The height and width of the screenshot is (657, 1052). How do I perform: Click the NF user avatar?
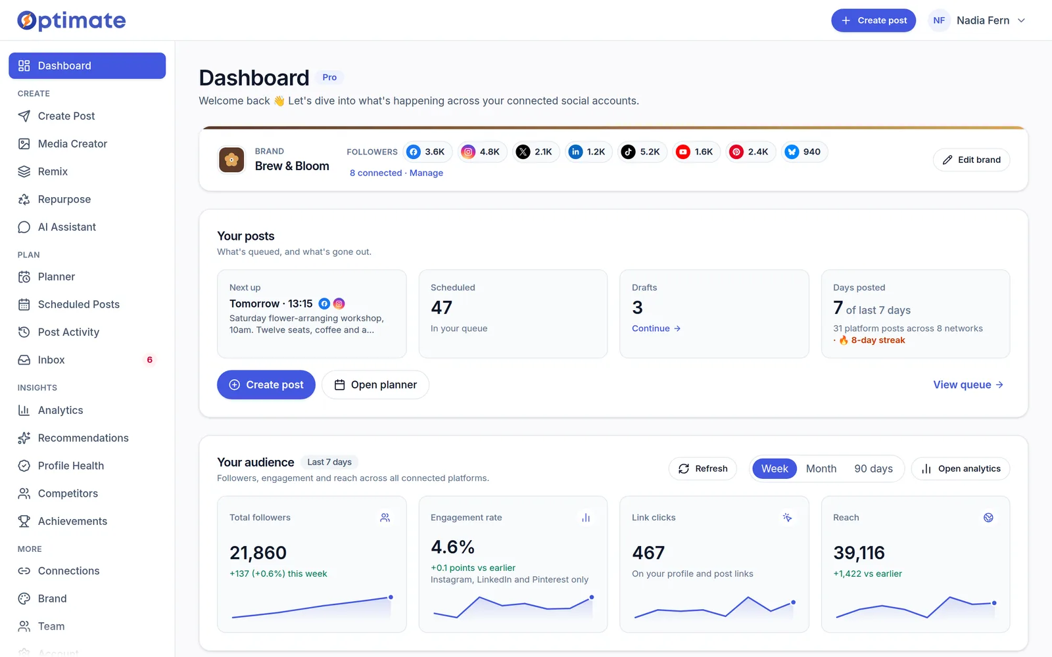(x=939, y=20)
